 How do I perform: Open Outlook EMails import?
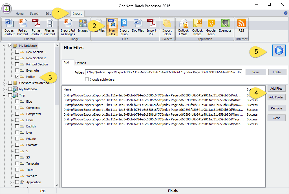pos(183,27)
